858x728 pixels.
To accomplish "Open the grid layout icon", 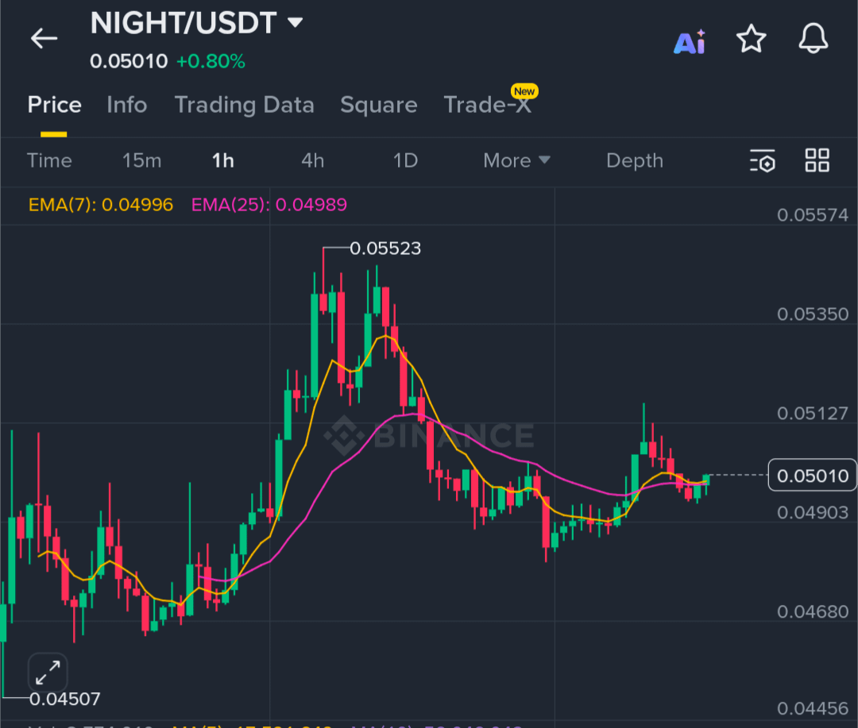I will (x=817, y=160).
